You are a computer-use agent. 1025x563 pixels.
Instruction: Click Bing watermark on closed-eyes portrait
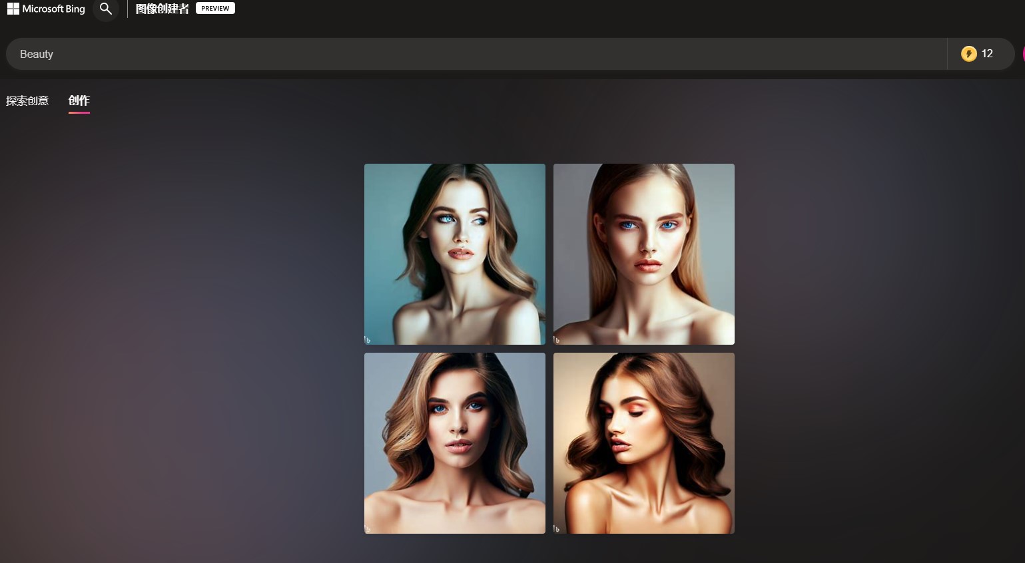[x=557, y=528]
